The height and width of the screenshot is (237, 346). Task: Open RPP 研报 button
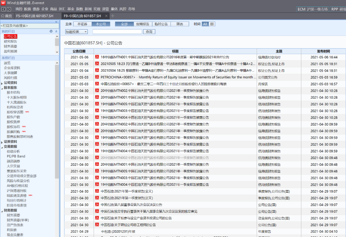click(338, 9)
